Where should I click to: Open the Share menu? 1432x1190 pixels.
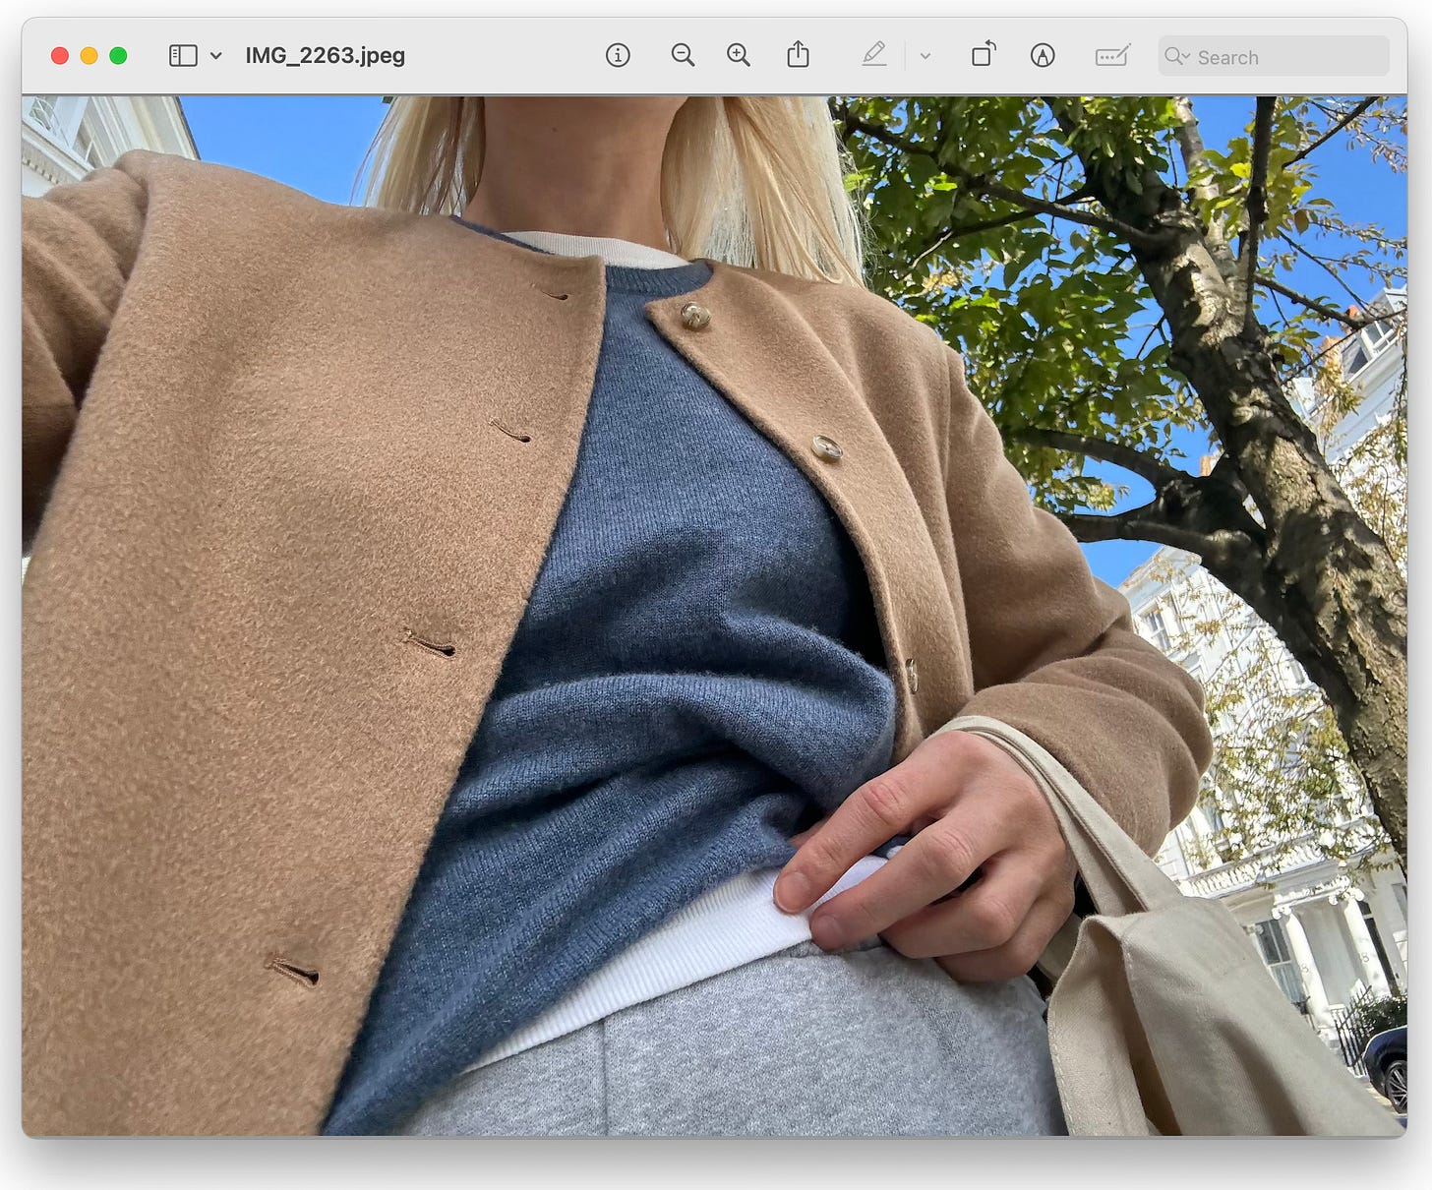coord(798,55)
